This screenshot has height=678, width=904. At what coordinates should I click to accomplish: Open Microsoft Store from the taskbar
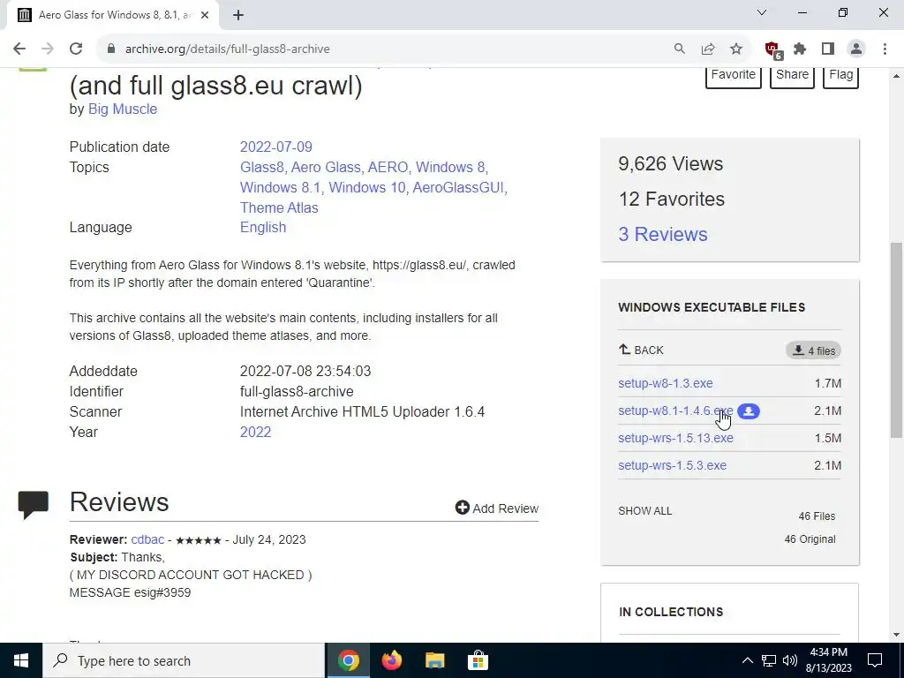point(478,660)
